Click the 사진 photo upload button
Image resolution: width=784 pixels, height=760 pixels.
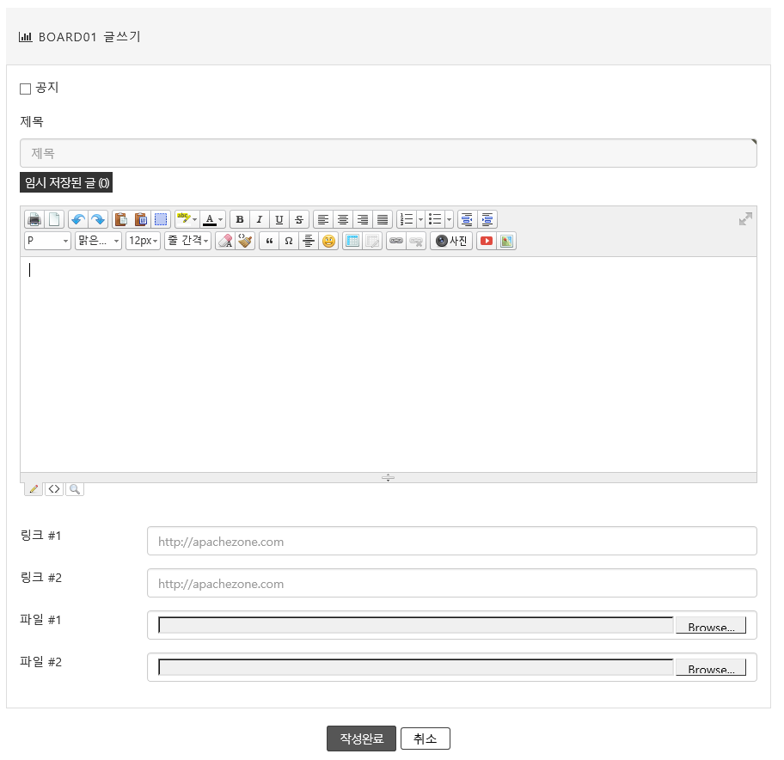[x=451, y=241]
